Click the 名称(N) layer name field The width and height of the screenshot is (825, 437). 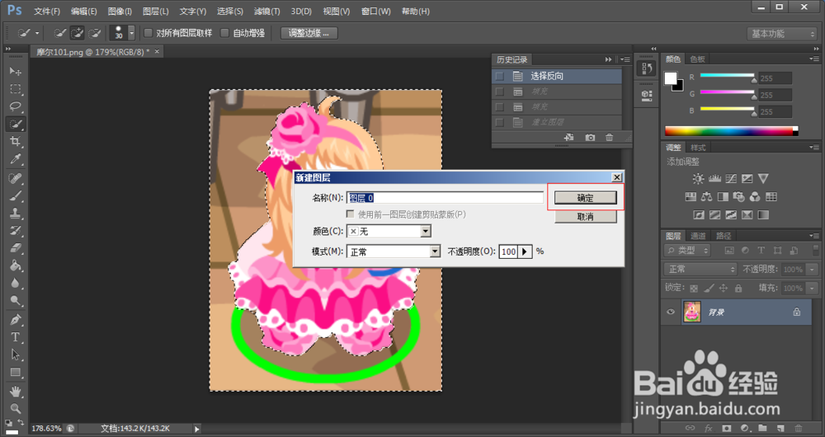tap(445, 198)
